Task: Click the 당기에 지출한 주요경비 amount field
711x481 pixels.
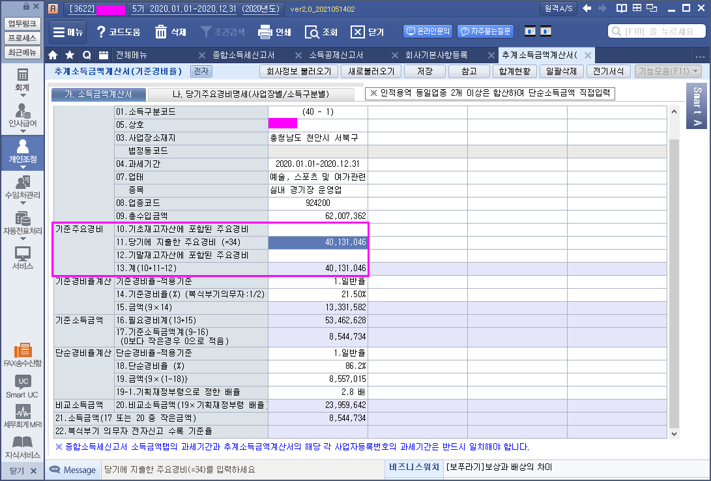Action: pos(318,242)
